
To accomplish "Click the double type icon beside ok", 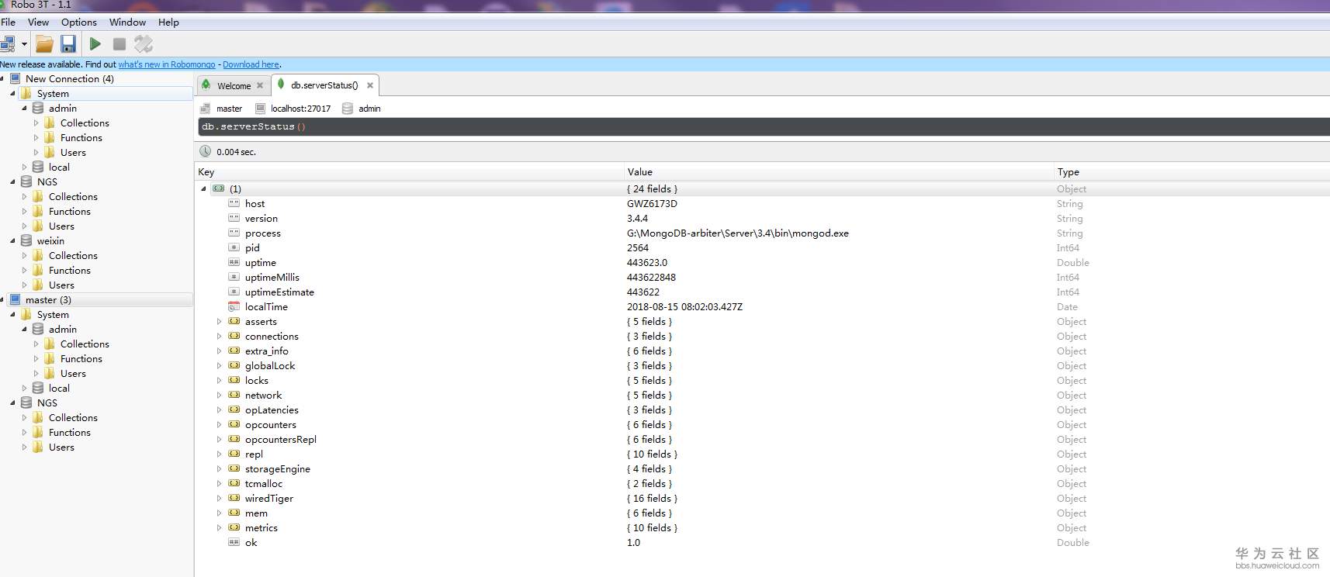I will tap(234, 542).
